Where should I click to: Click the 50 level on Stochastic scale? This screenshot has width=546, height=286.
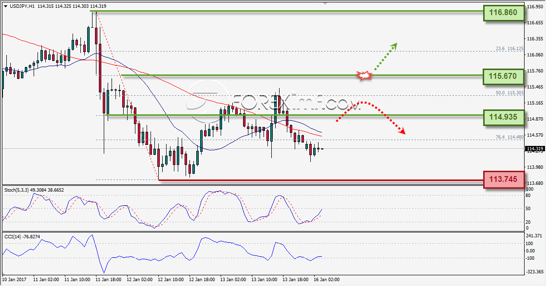point(528,208)
